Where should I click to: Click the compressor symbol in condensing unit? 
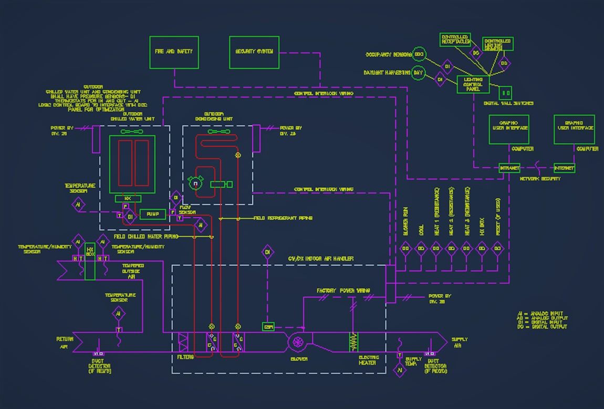[195, 184]
